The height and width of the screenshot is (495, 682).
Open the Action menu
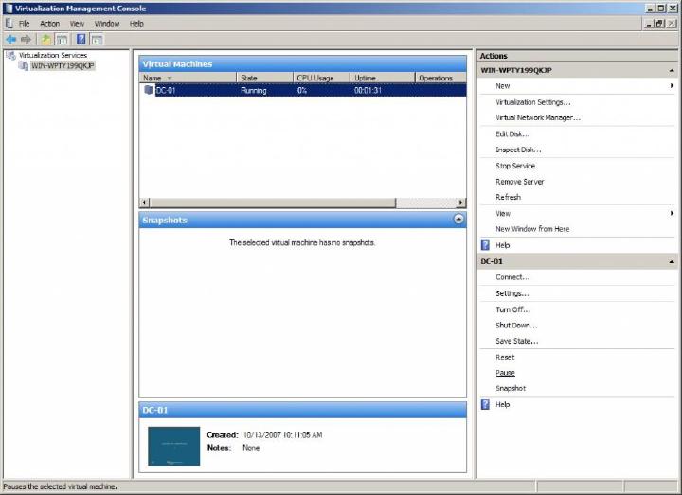pos(49,24)
